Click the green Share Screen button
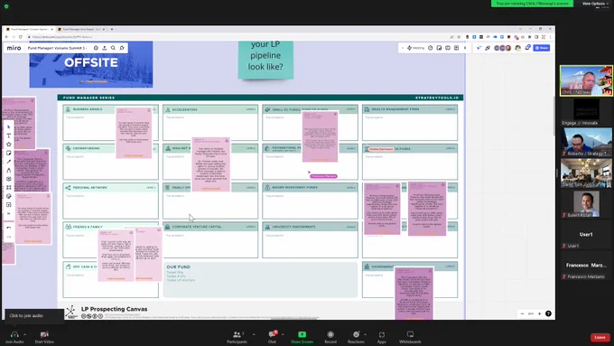Screen dimensions: 614x346 302,337
